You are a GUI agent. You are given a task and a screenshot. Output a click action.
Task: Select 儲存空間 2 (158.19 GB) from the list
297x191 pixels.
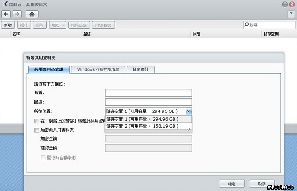148,126
